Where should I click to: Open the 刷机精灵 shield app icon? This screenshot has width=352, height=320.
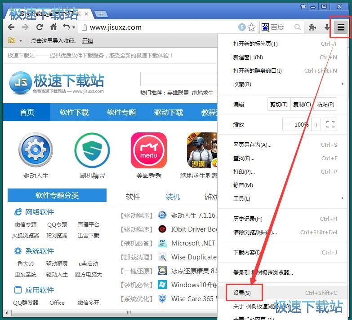92,150
